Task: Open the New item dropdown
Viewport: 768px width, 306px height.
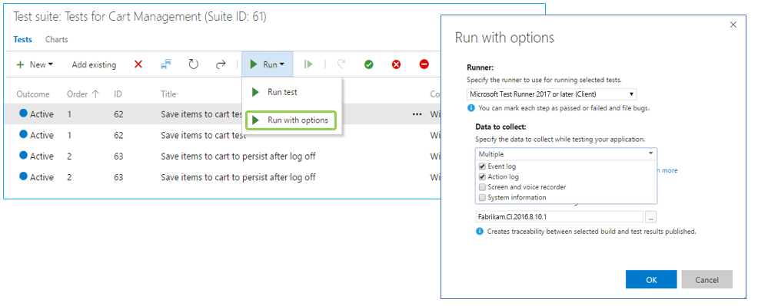Action: pyautogui.click(x=35, y=64)
